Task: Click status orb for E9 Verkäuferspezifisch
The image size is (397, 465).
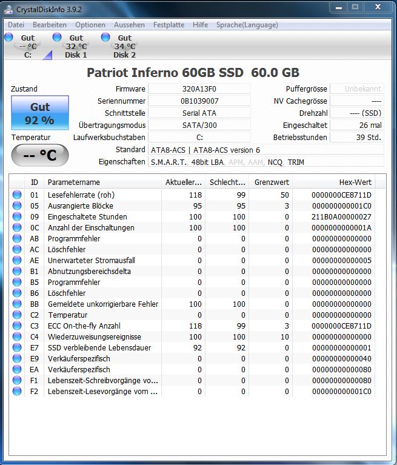Action: tap(17, 358)
